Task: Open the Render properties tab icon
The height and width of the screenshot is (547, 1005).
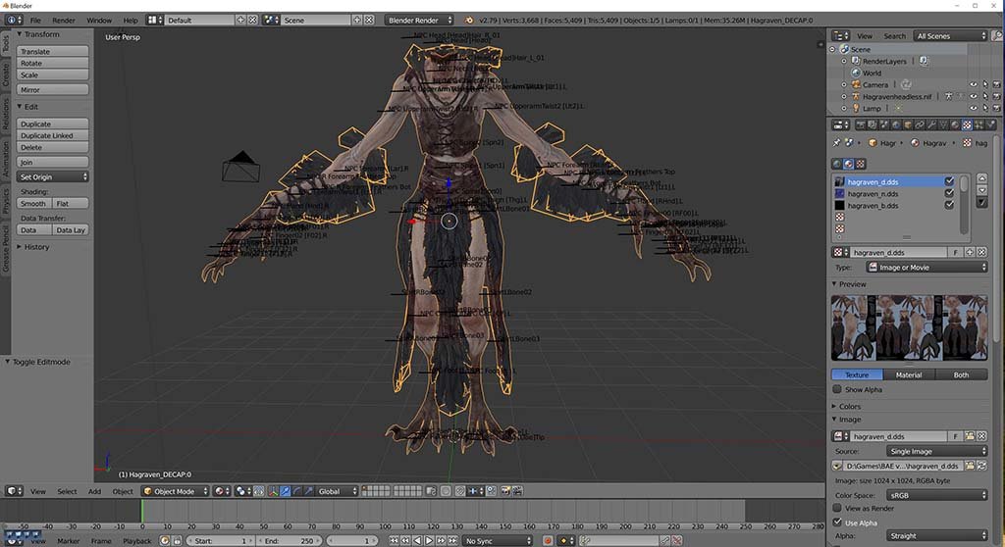Action: 860,124
